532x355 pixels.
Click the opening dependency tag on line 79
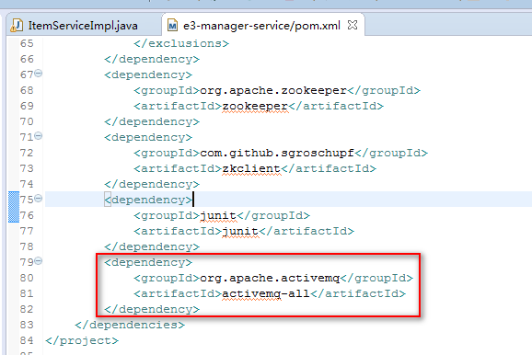148,262
